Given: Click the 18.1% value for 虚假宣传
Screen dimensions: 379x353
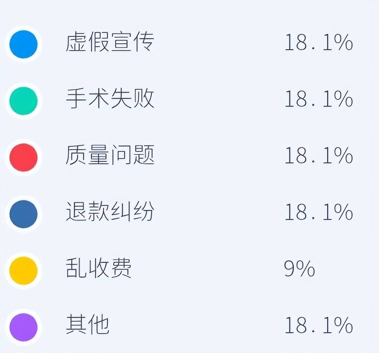Looking at the screenshot, I should point(318,42).
